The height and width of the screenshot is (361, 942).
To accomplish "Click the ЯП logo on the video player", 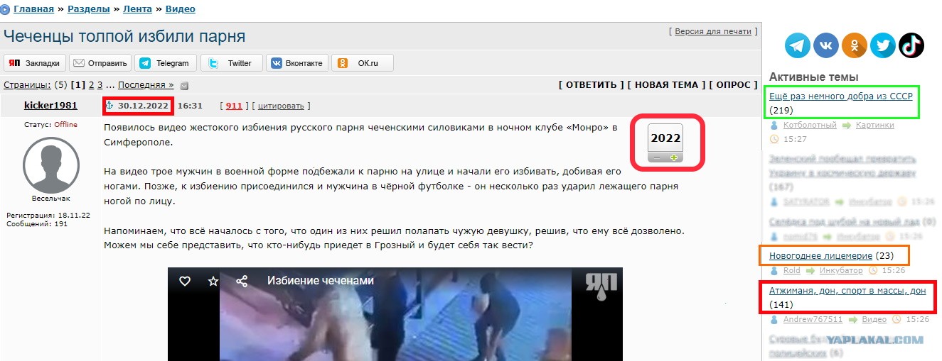I will pos(601,287).
